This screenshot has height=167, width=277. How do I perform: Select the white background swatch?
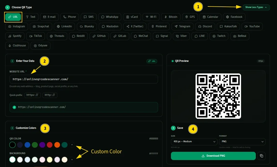(x=12, y=160)
